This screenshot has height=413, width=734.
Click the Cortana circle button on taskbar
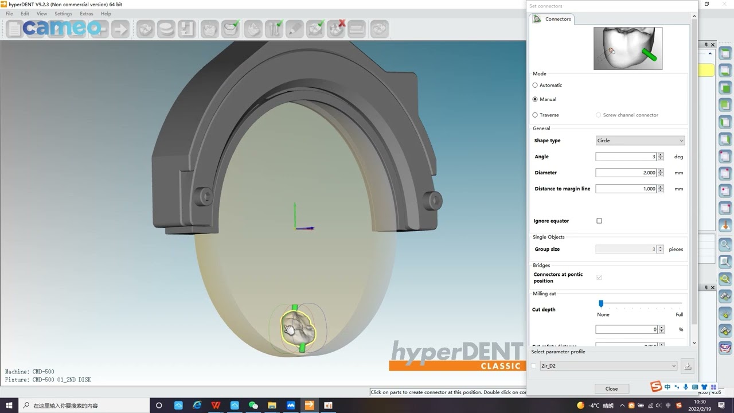tap(159, 405)
